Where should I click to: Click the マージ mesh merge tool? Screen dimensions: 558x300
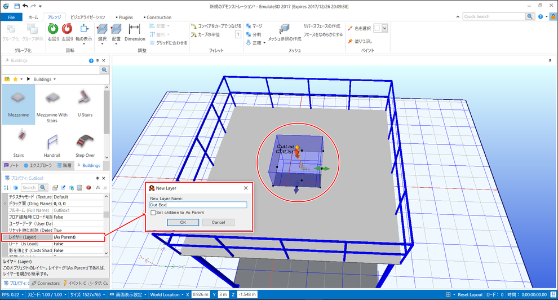pos(254,26)
